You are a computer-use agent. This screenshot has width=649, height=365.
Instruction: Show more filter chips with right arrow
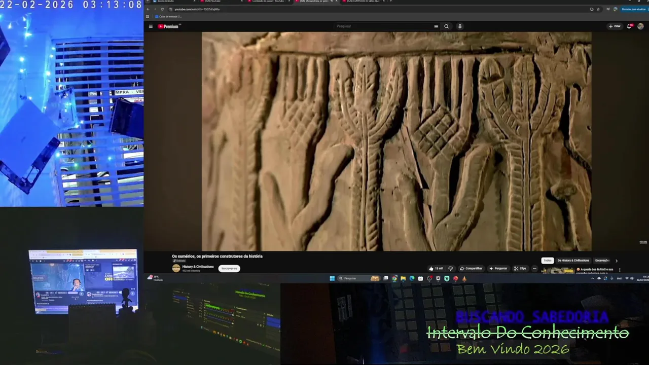[617, 261]
